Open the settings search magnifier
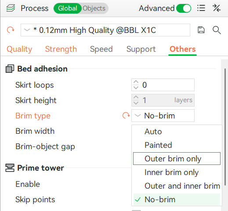This screenshot has width=228, height=211. 217,30
